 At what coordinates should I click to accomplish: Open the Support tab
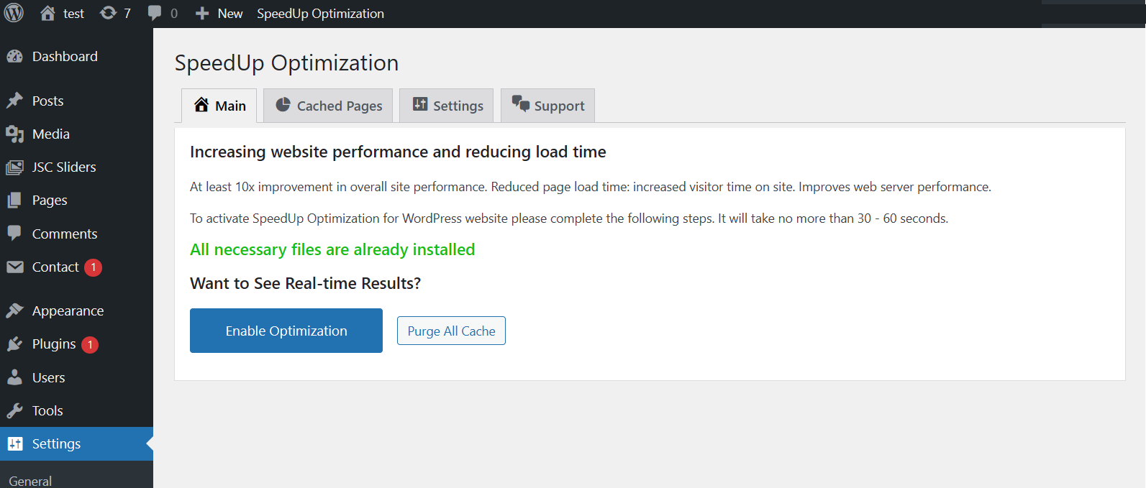[548, 106]
